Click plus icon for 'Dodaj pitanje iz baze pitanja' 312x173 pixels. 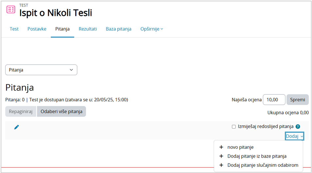pos(221,156)
